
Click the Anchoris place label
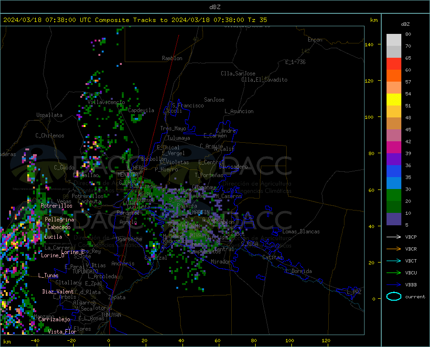pos(123,263)
